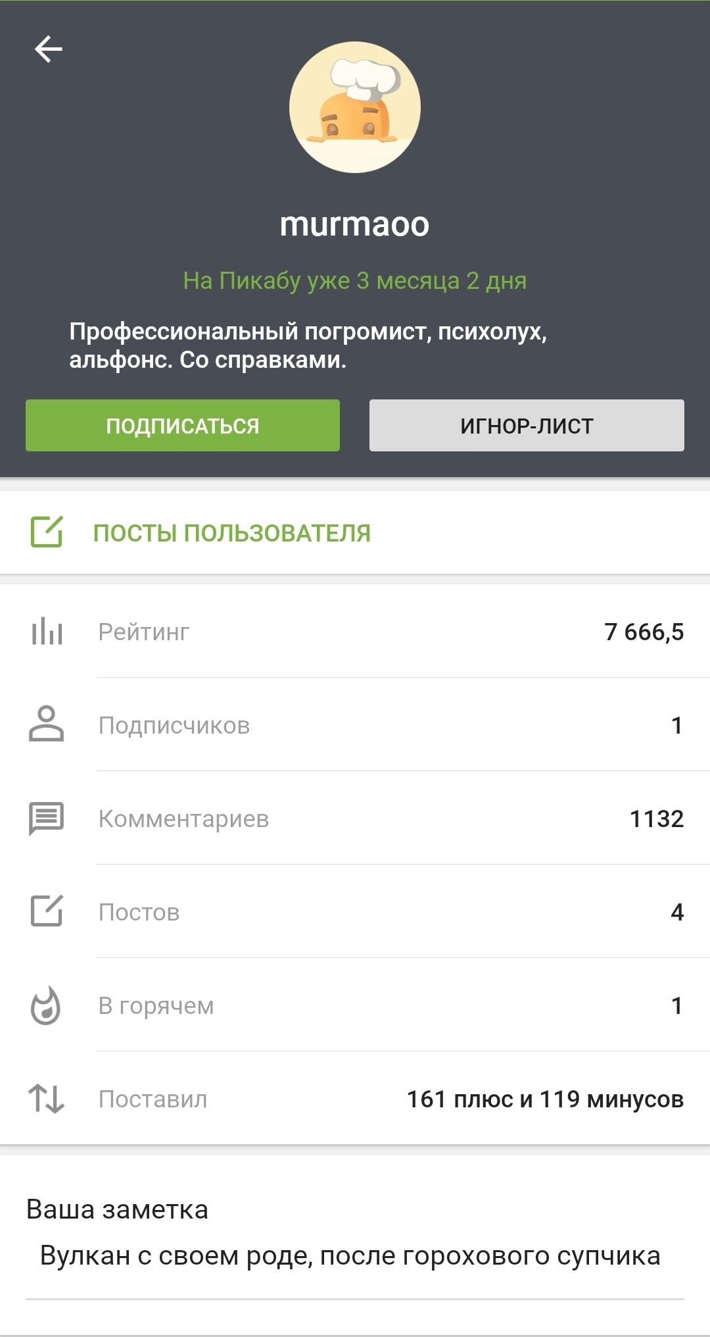Tap the back arrow icon
Viewport: 710px width, 1337px height.
click(x=49, y=49)
